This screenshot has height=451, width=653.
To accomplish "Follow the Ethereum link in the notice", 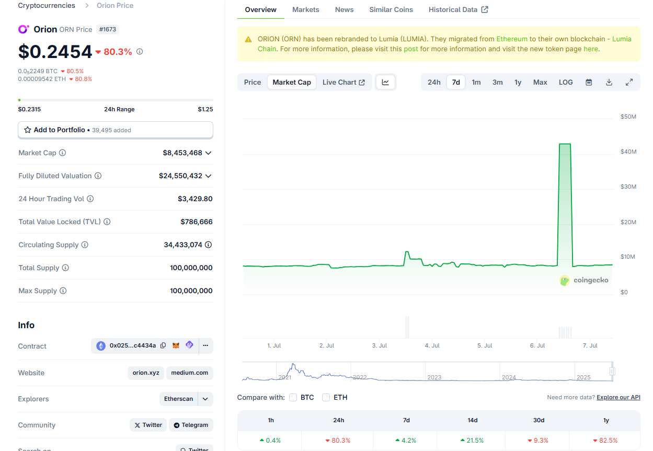I will pos(512,39).
